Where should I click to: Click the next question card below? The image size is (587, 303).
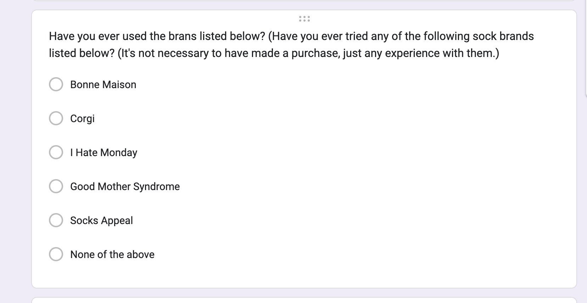(x=304, y=301)
